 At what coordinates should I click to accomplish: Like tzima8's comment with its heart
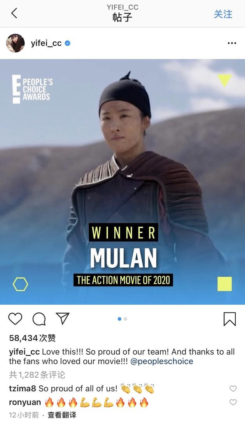coord(233,389)
